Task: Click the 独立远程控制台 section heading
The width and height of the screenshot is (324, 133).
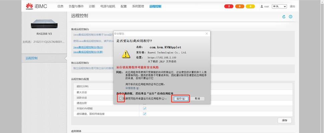Action: pyautogui.click(x=80, y=63)
